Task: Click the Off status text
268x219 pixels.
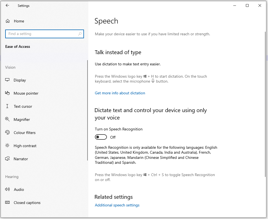Action: point(113,137)
